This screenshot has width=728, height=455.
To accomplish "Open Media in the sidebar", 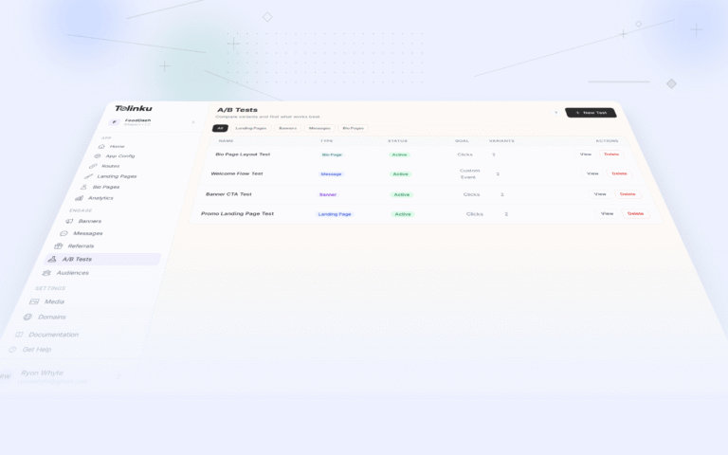I will pyautogui.click(x=54, y=301).
